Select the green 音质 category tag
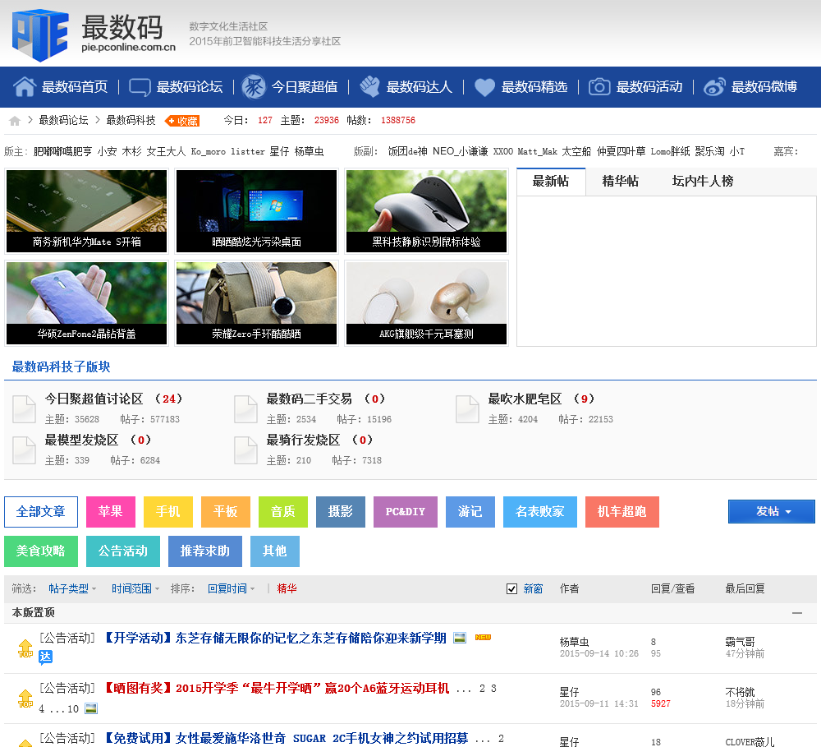This screenshot has height=747, width=821. tap(283, 512)
